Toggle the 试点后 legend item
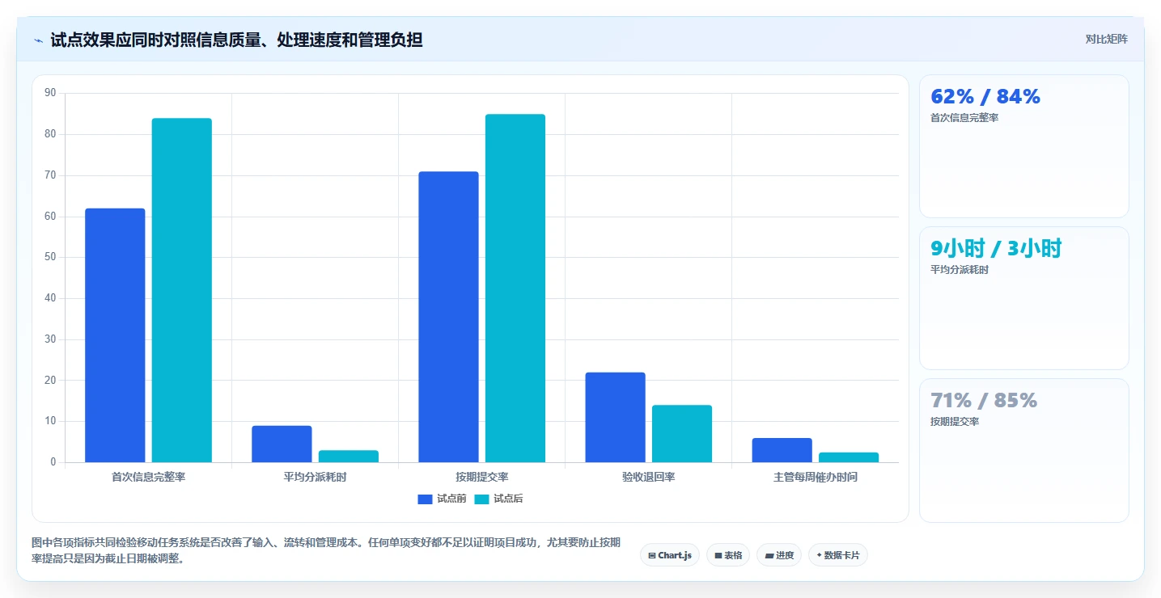 point(499,499)
